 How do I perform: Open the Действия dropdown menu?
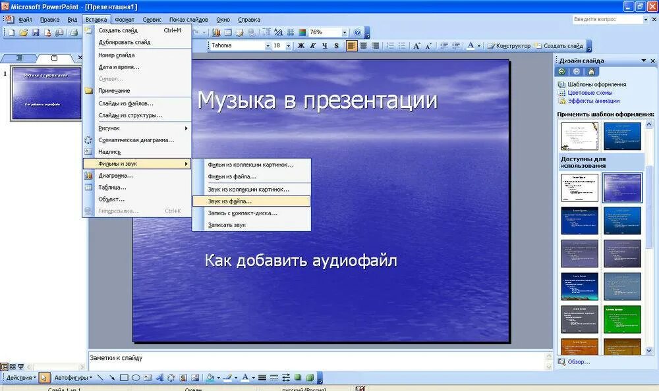coord(20,378)
